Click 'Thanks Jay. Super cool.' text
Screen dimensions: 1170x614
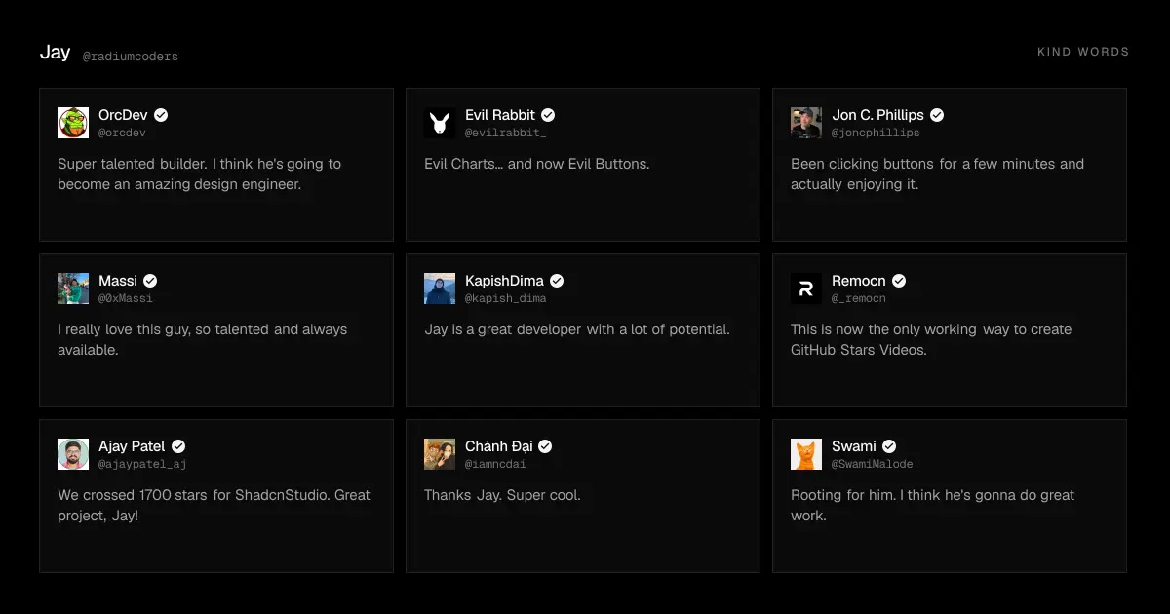point(502,495)
